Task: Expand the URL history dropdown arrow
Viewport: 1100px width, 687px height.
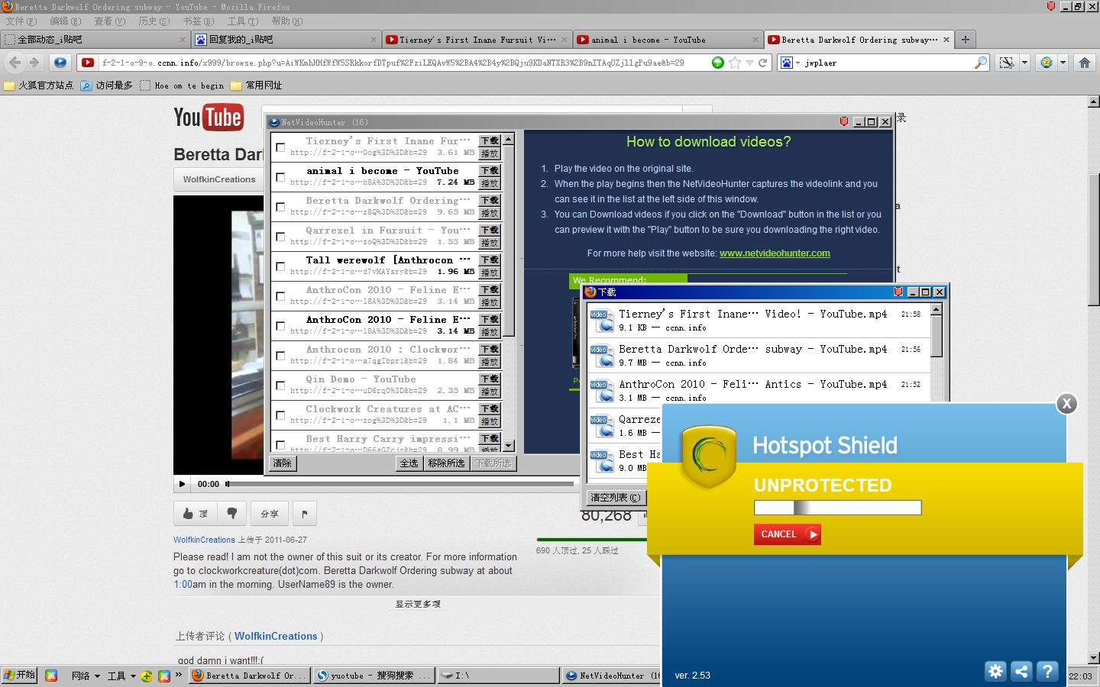Action: [x=749, y=63]
